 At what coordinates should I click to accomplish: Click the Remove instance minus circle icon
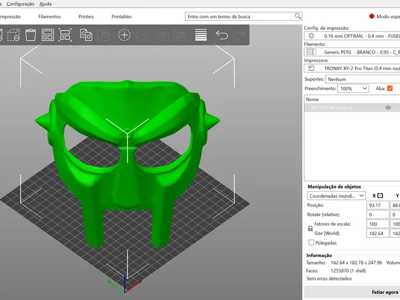(x=142, y=35)
